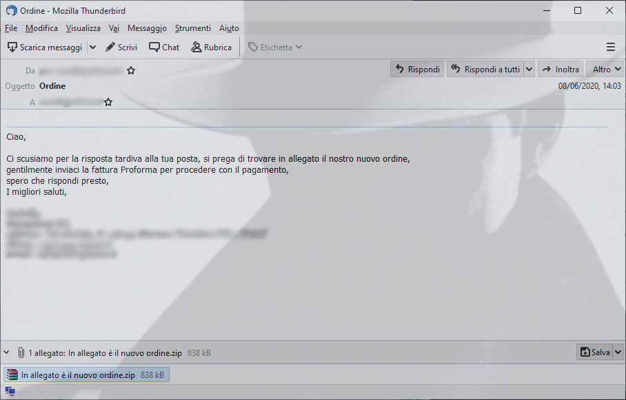
Task: Click the Scarica messaggi download icon
Action: click(12, 47)
